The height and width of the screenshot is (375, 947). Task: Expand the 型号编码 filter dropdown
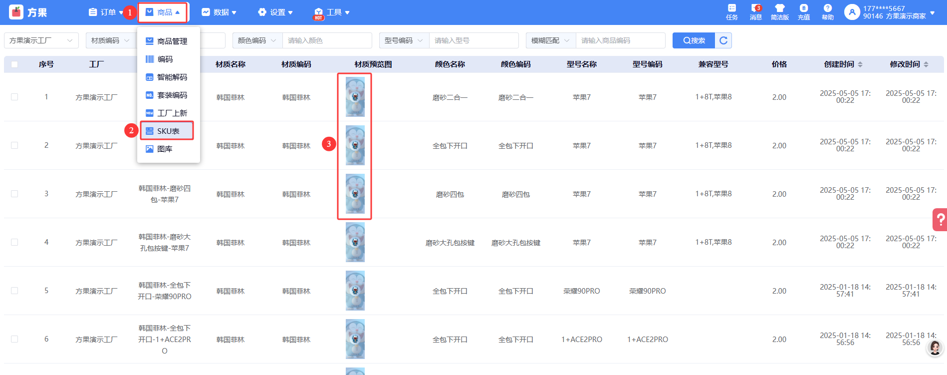404,40
